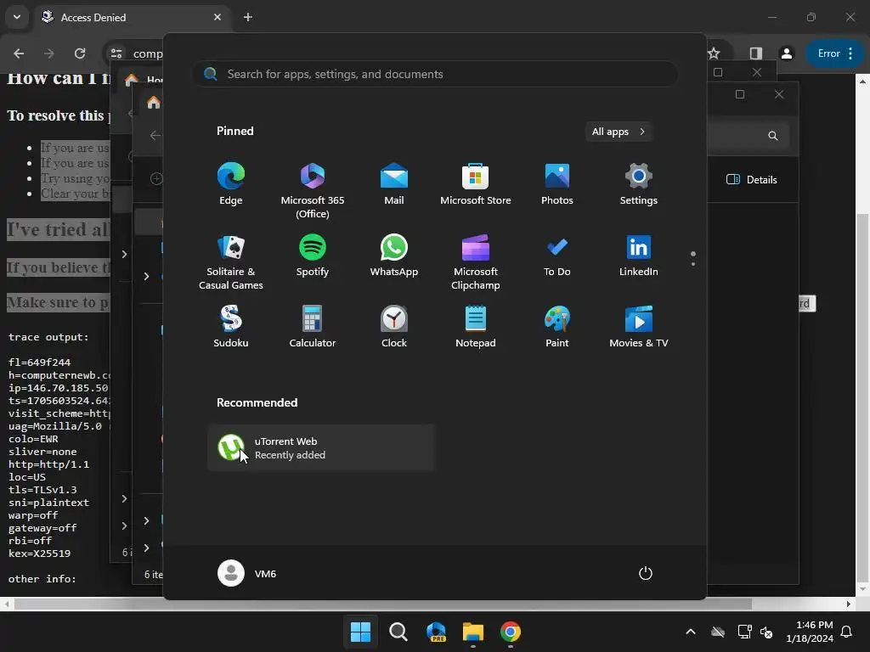Open a new Chrome tab
Screen dimensions: 870x652
coord(248,17)
